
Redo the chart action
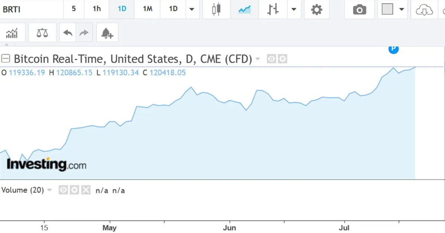[84, 33]
